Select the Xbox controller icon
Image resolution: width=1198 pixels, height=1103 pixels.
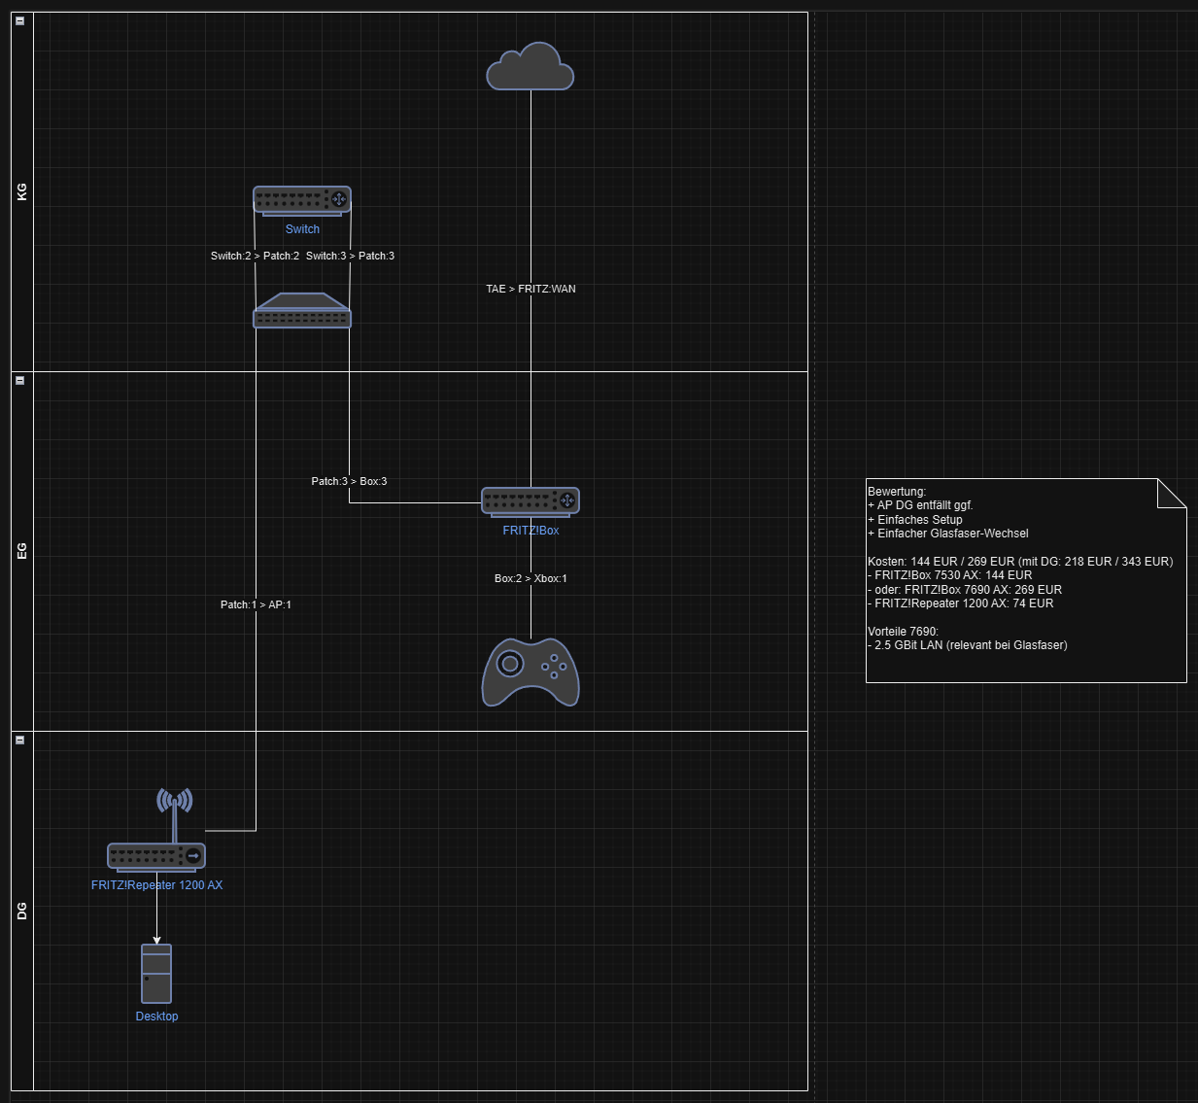tap(530, 671)
